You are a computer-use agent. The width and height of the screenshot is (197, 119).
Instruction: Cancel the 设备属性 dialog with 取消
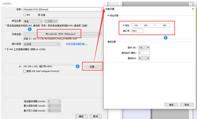coord(96,116)
